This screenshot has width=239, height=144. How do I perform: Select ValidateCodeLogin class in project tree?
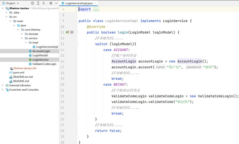(44, 64)
